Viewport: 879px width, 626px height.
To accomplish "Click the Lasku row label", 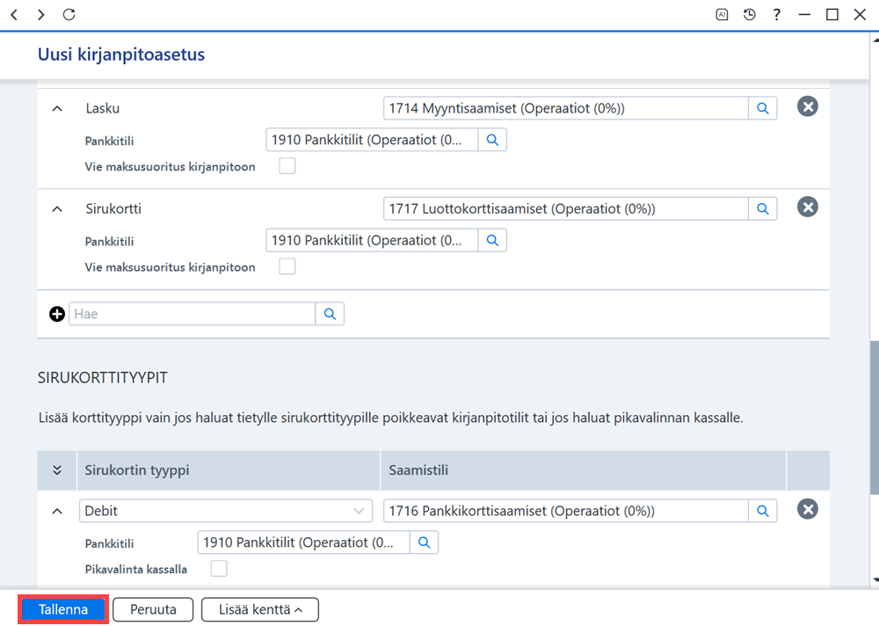I will (x=103, y=108).
